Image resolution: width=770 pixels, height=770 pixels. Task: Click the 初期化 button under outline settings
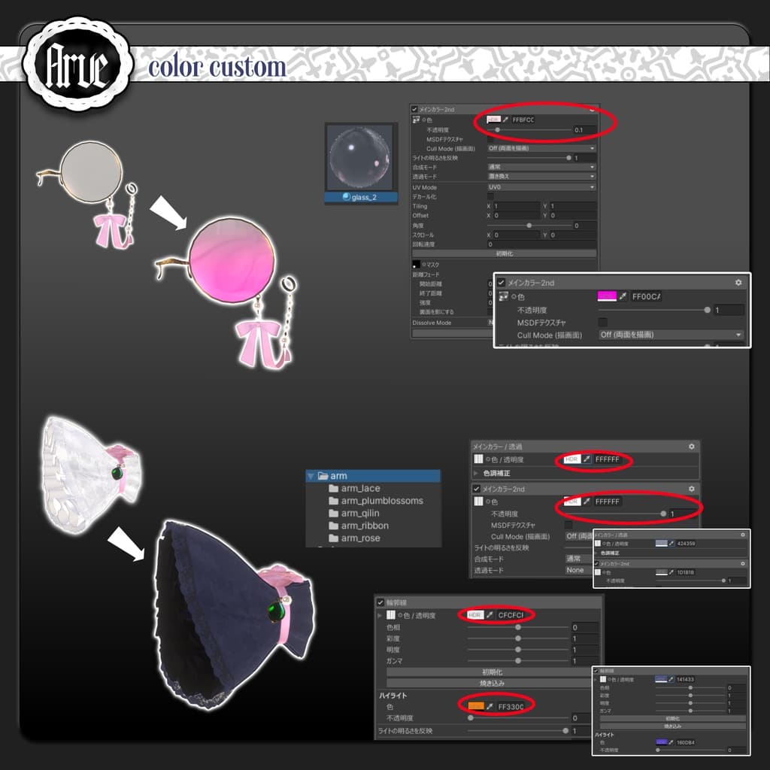(492, 671)
